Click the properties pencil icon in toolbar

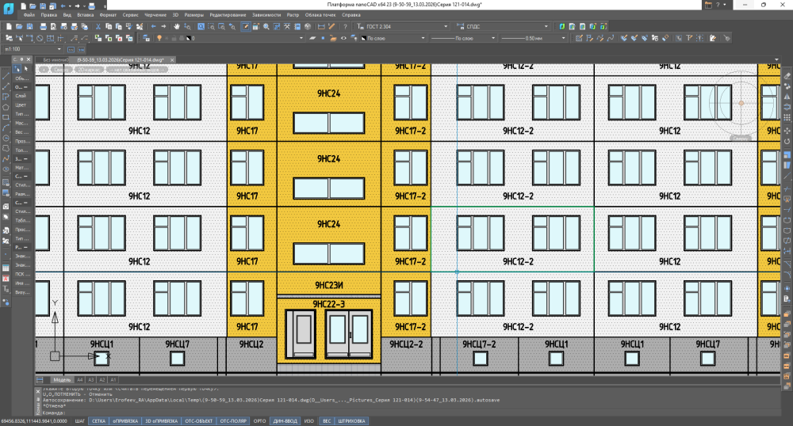point(245,26)
